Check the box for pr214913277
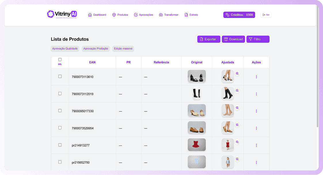Screen dimensions: 323x175 click(x=60, y=145)
